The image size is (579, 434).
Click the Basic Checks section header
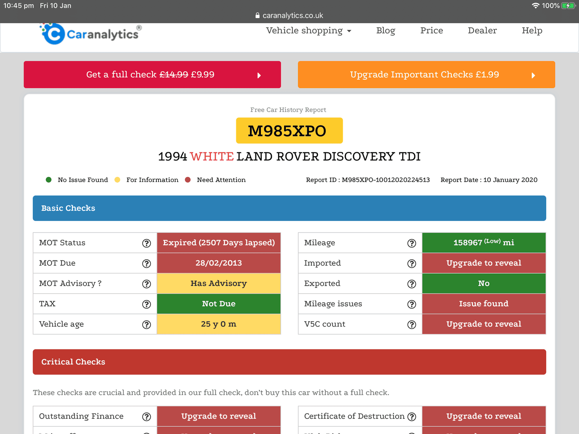coord(289,208)
